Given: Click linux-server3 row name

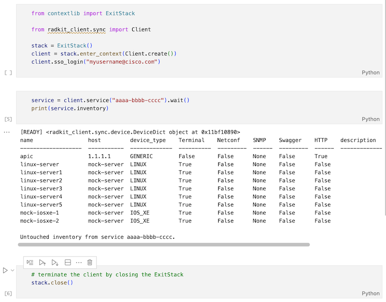Looking at the screenshot, I should point(41,189).
